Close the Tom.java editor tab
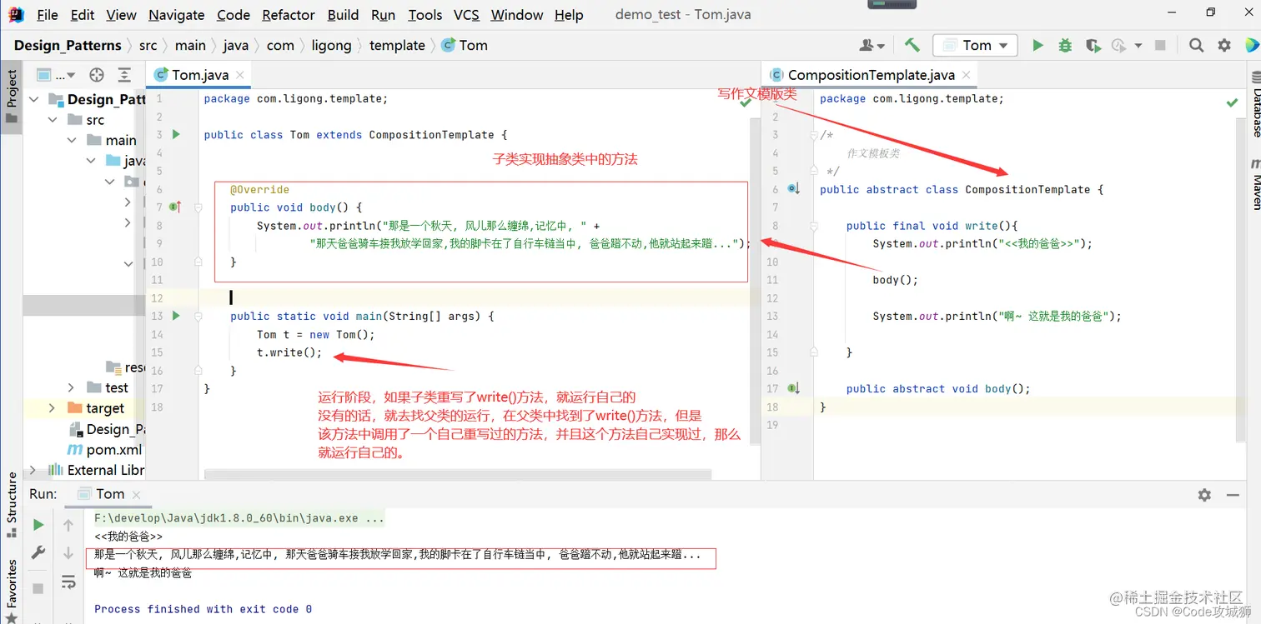 pos(240,75)
